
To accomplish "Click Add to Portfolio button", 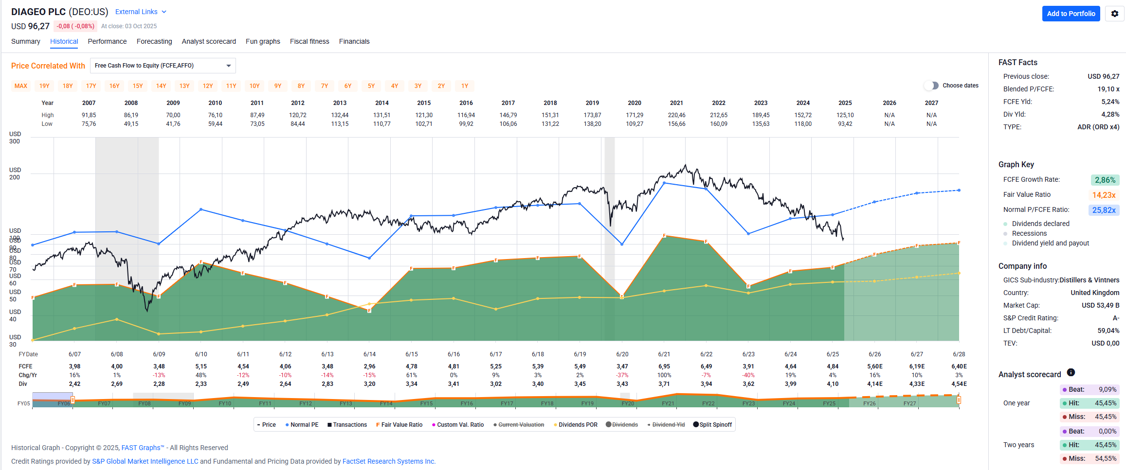I will (1071, 14).
